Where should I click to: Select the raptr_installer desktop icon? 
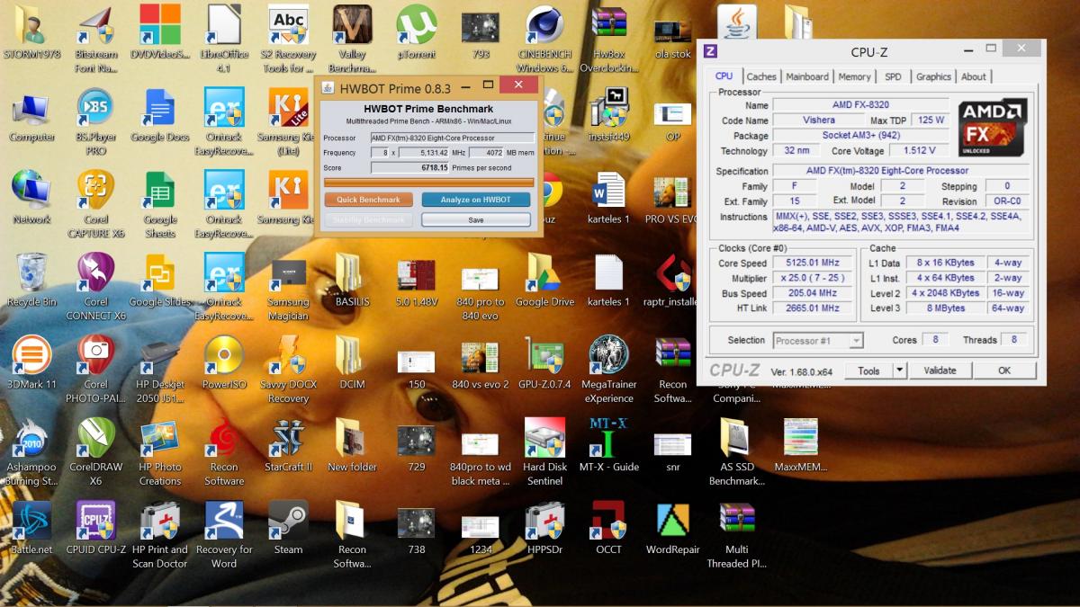[673, 273]
